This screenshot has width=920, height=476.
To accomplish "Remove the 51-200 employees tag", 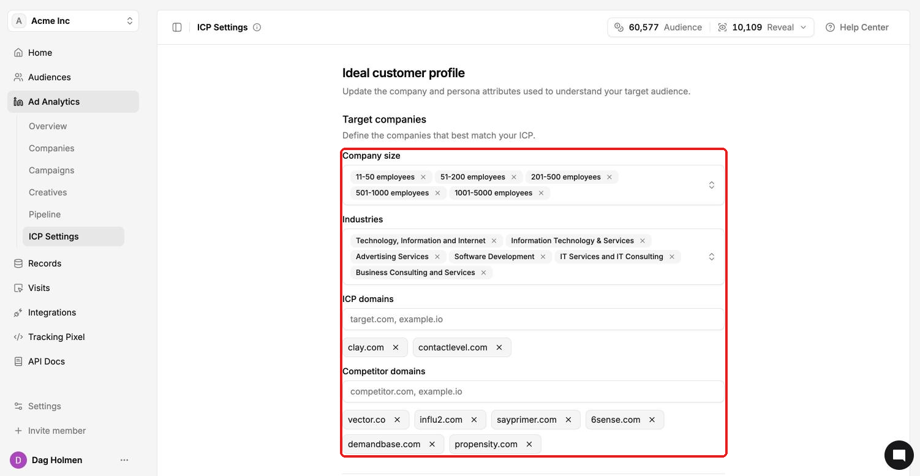I will 514,177.
